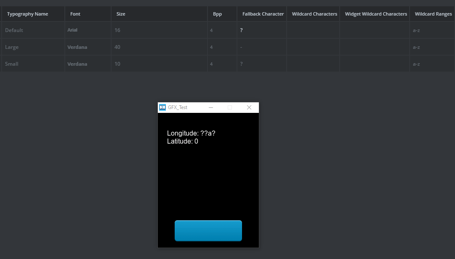Click wildcard range a-z for Small

(x=432, y=64)
